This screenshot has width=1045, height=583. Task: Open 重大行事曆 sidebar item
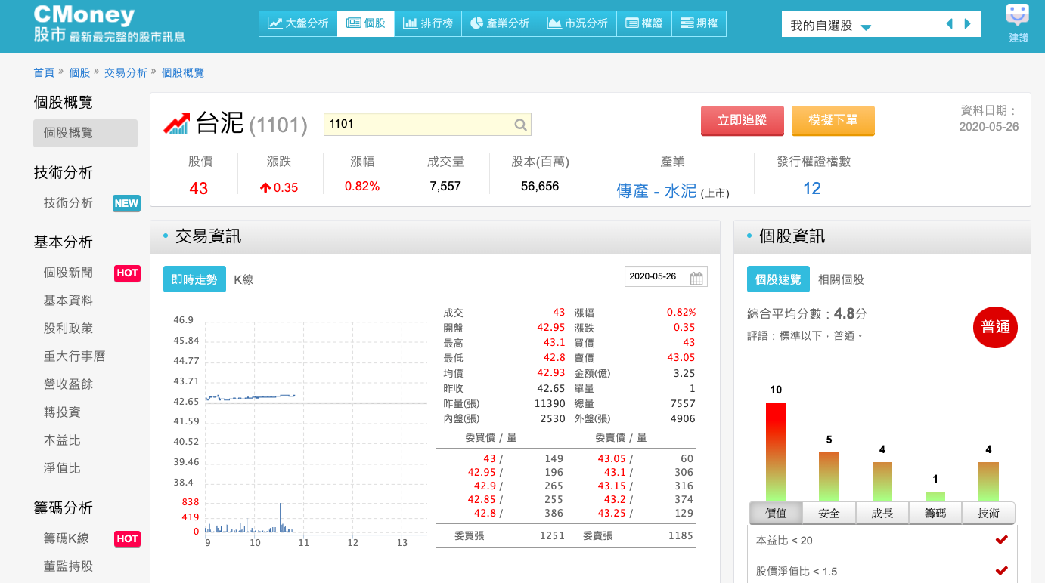[74, 356]
